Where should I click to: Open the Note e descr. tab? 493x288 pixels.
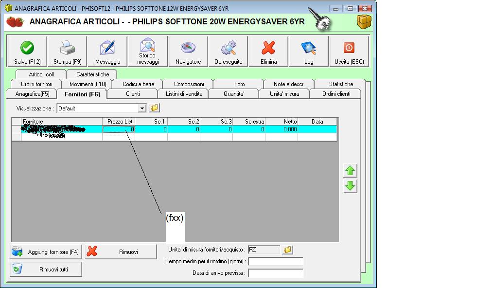[x=289, y=84]
